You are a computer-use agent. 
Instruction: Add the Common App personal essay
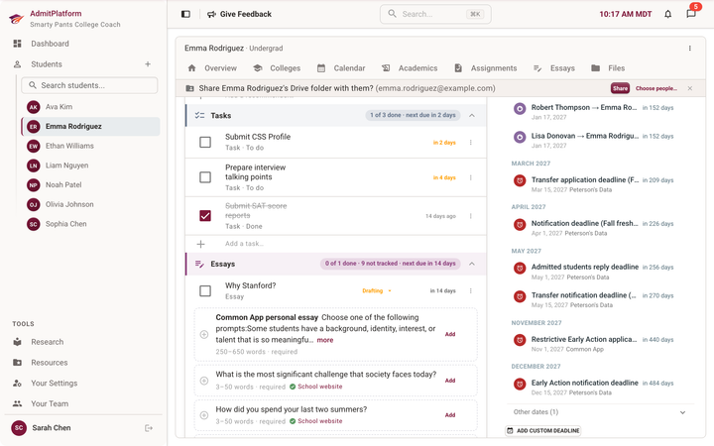[x=450, y=334]
